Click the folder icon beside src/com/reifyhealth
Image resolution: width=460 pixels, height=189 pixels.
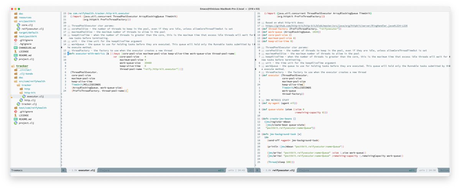(15, 81)
